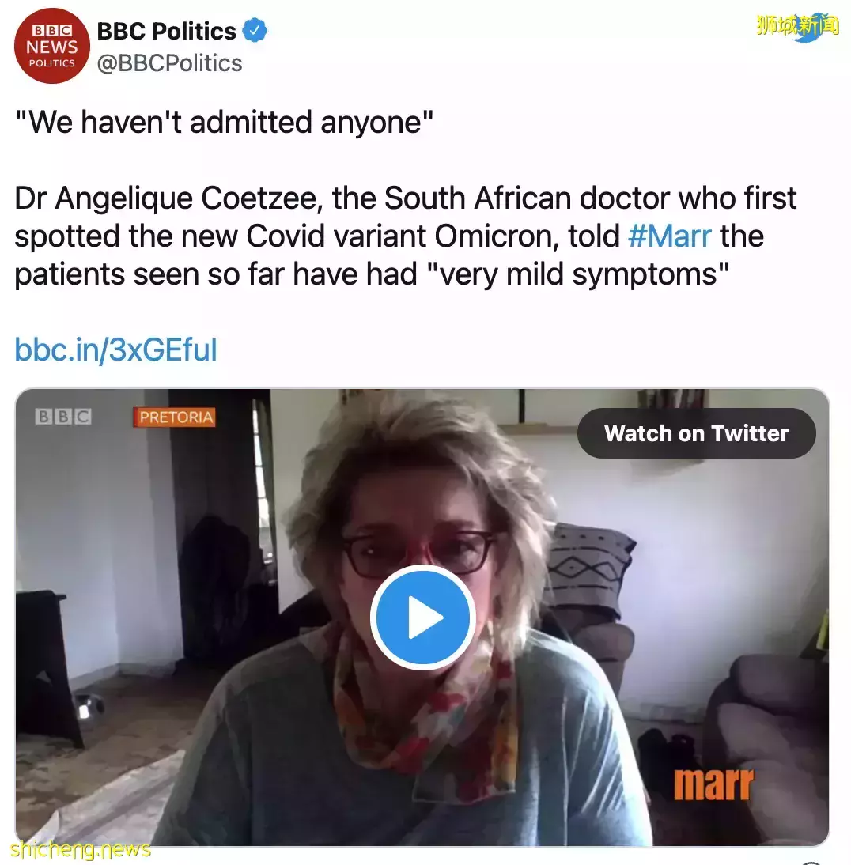Click the "We haven't admitted anyone" quote
The image size is (851, 865).
225,122
